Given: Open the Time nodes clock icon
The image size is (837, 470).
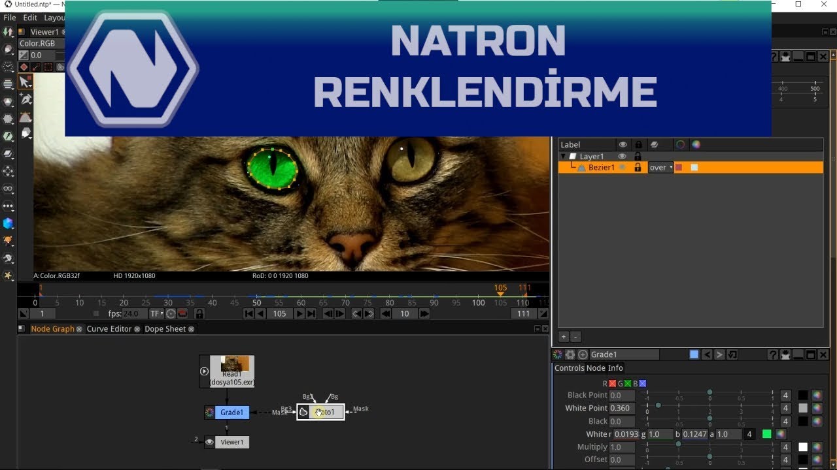Looking at the screenshot, I should tap(8, 67).
